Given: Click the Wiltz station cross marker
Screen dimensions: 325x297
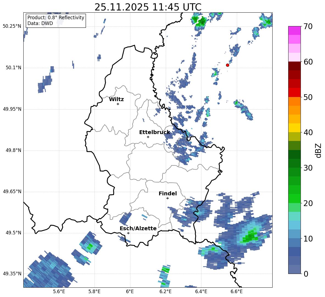Looking at the screenshot, I should 118,104.
